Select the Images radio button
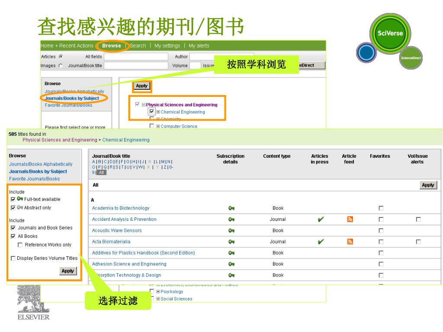The width and height of the screenshot is (443, 332). pyautogui.click(x=60, y=66)
